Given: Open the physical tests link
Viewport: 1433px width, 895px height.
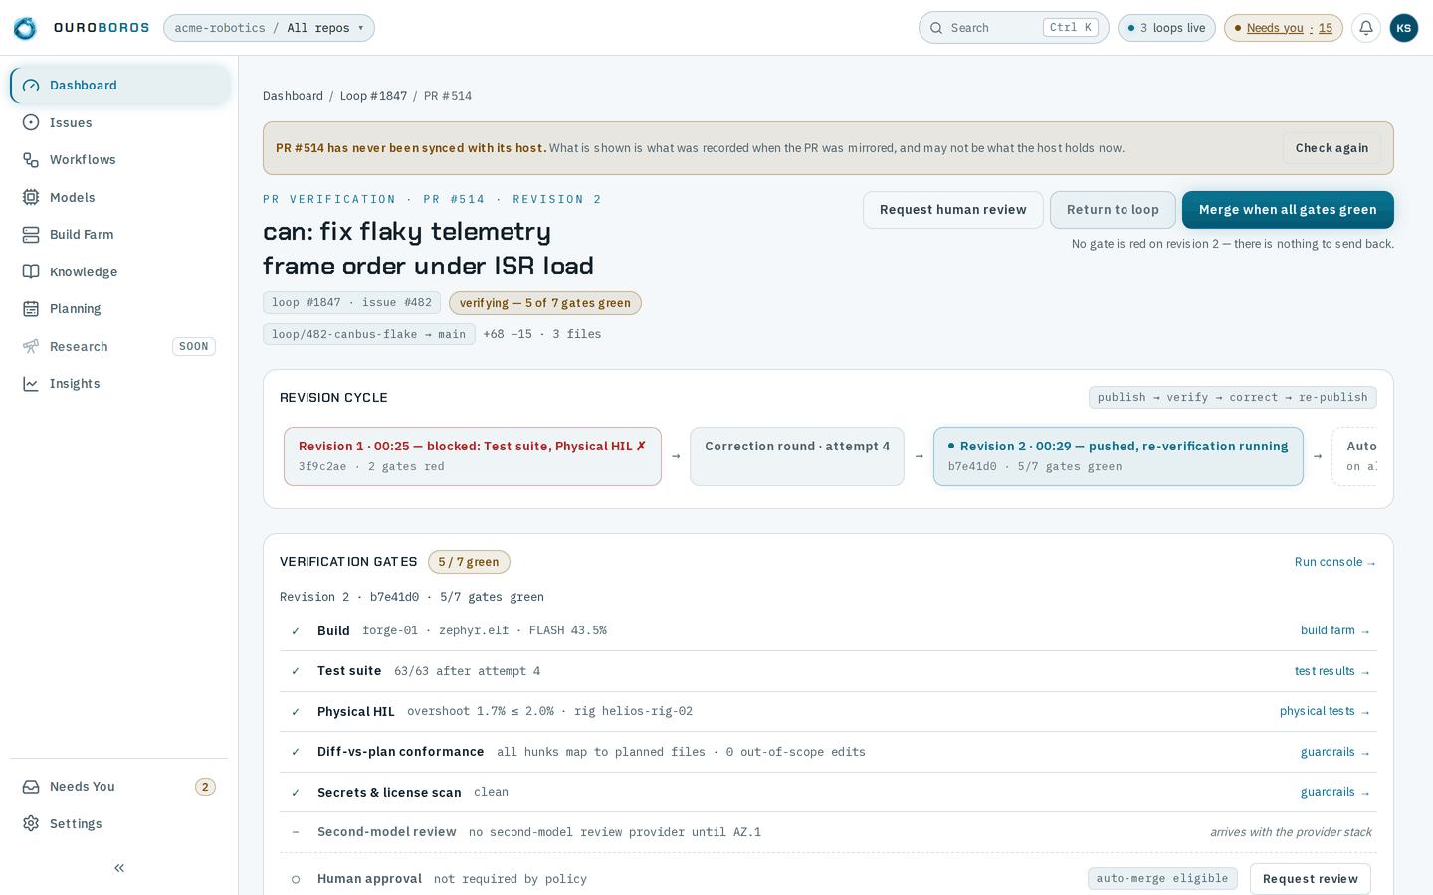Looking at the screenshot, I should 1325,711.
